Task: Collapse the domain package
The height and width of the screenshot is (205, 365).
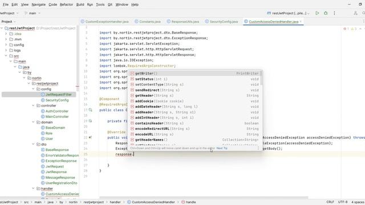Action: click(33, 122)
